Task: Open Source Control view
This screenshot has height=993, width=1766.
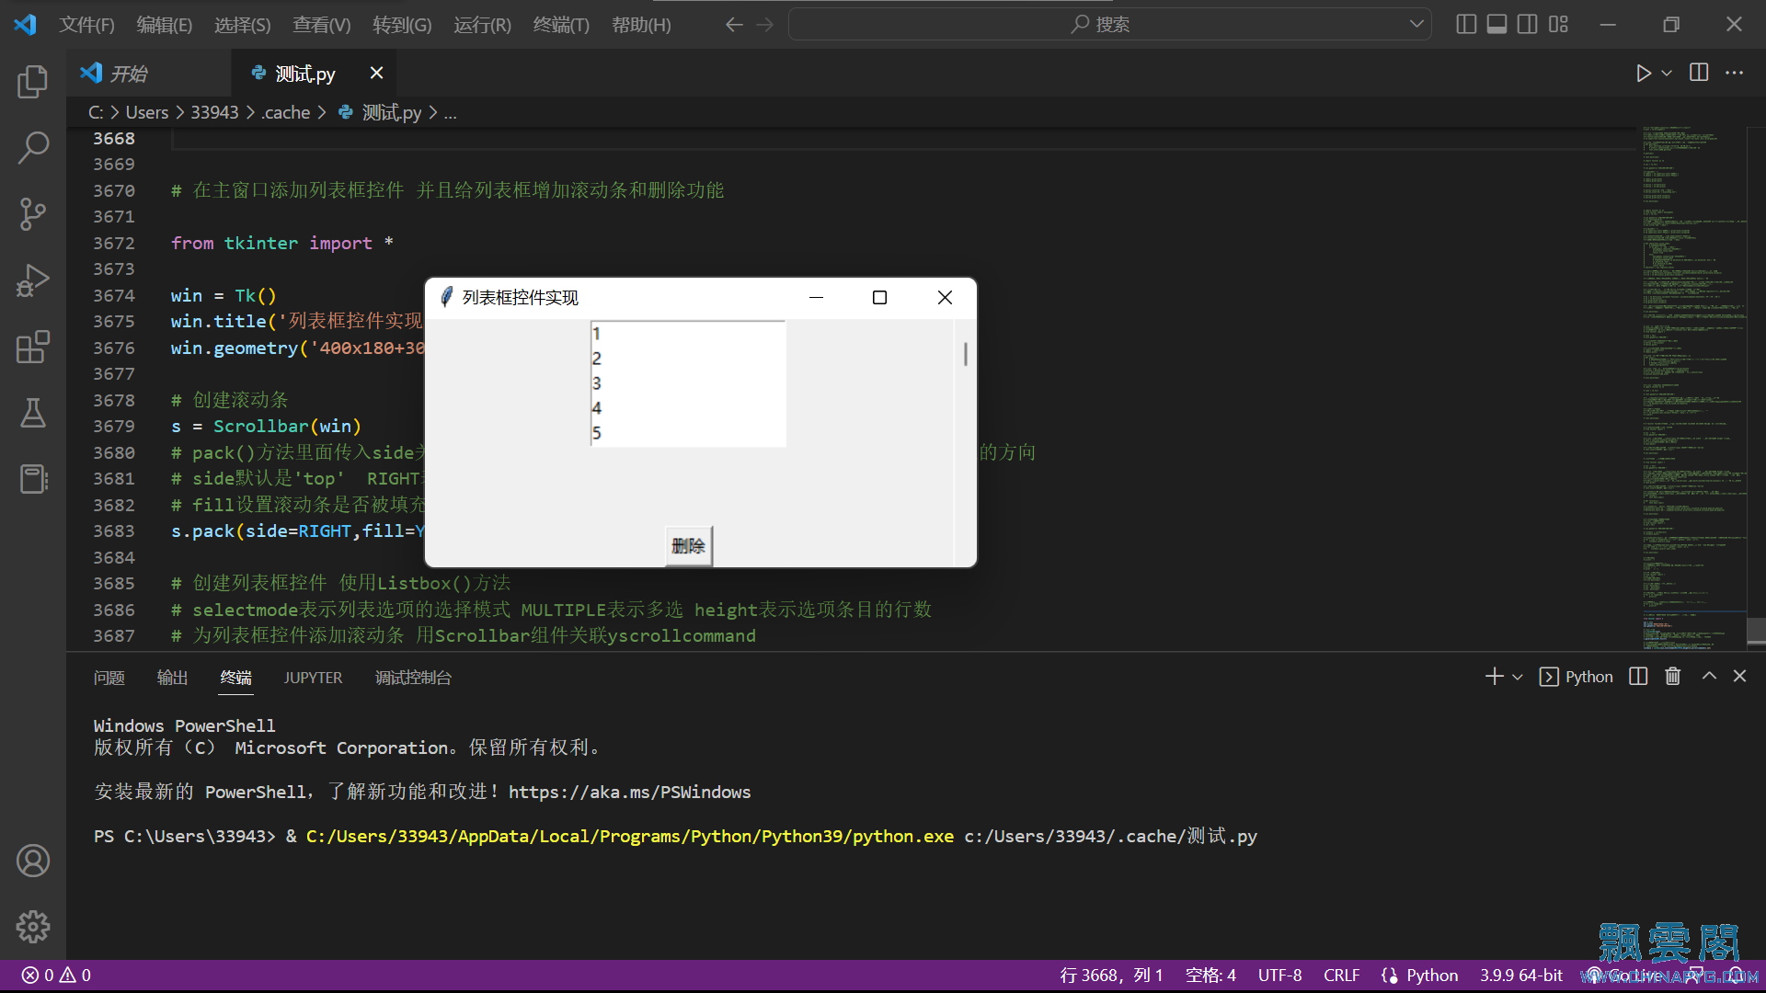Action: 33,213
